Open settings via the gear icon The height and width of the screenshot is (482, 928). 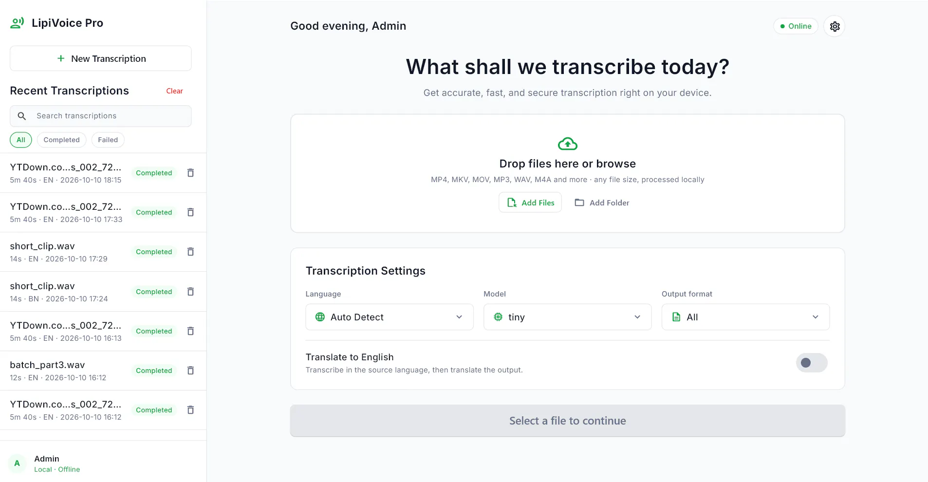(x=835, y=26)
